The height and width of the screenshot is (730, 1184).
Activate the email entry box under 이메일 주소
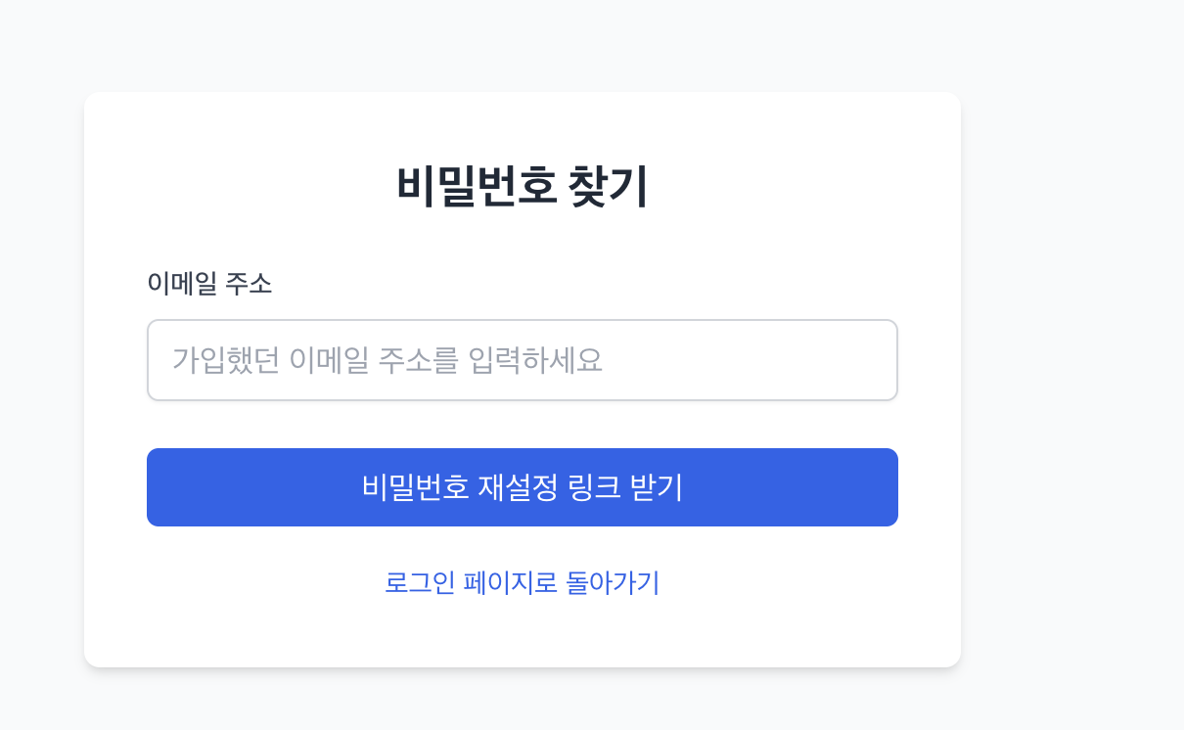[x=522, y=360]
